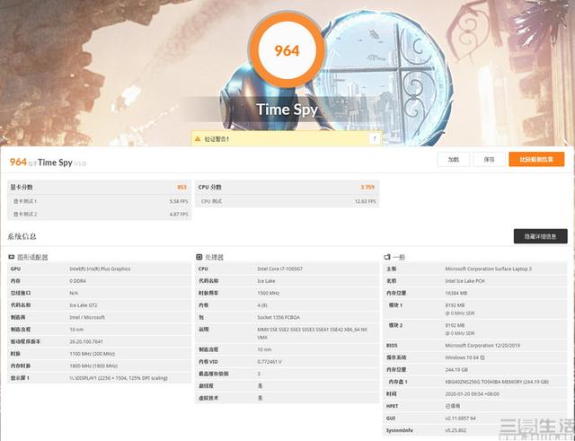Select the Intel Core i7-1065G7 CPU value
575x441 pixels.
(280, 269)
